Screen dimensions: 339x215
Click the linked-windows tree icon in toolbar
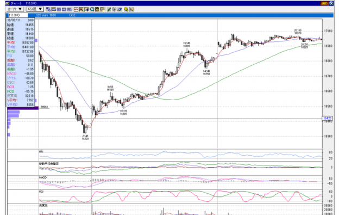pos(48,9)
